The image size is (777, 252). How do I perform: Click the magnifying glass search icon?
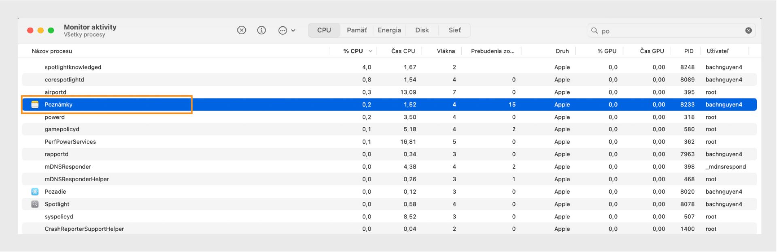pyautogui.click(x=594, y=31)
